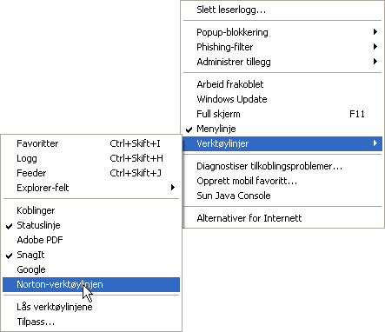Select Full skjerm menu item

coord(282,114)
